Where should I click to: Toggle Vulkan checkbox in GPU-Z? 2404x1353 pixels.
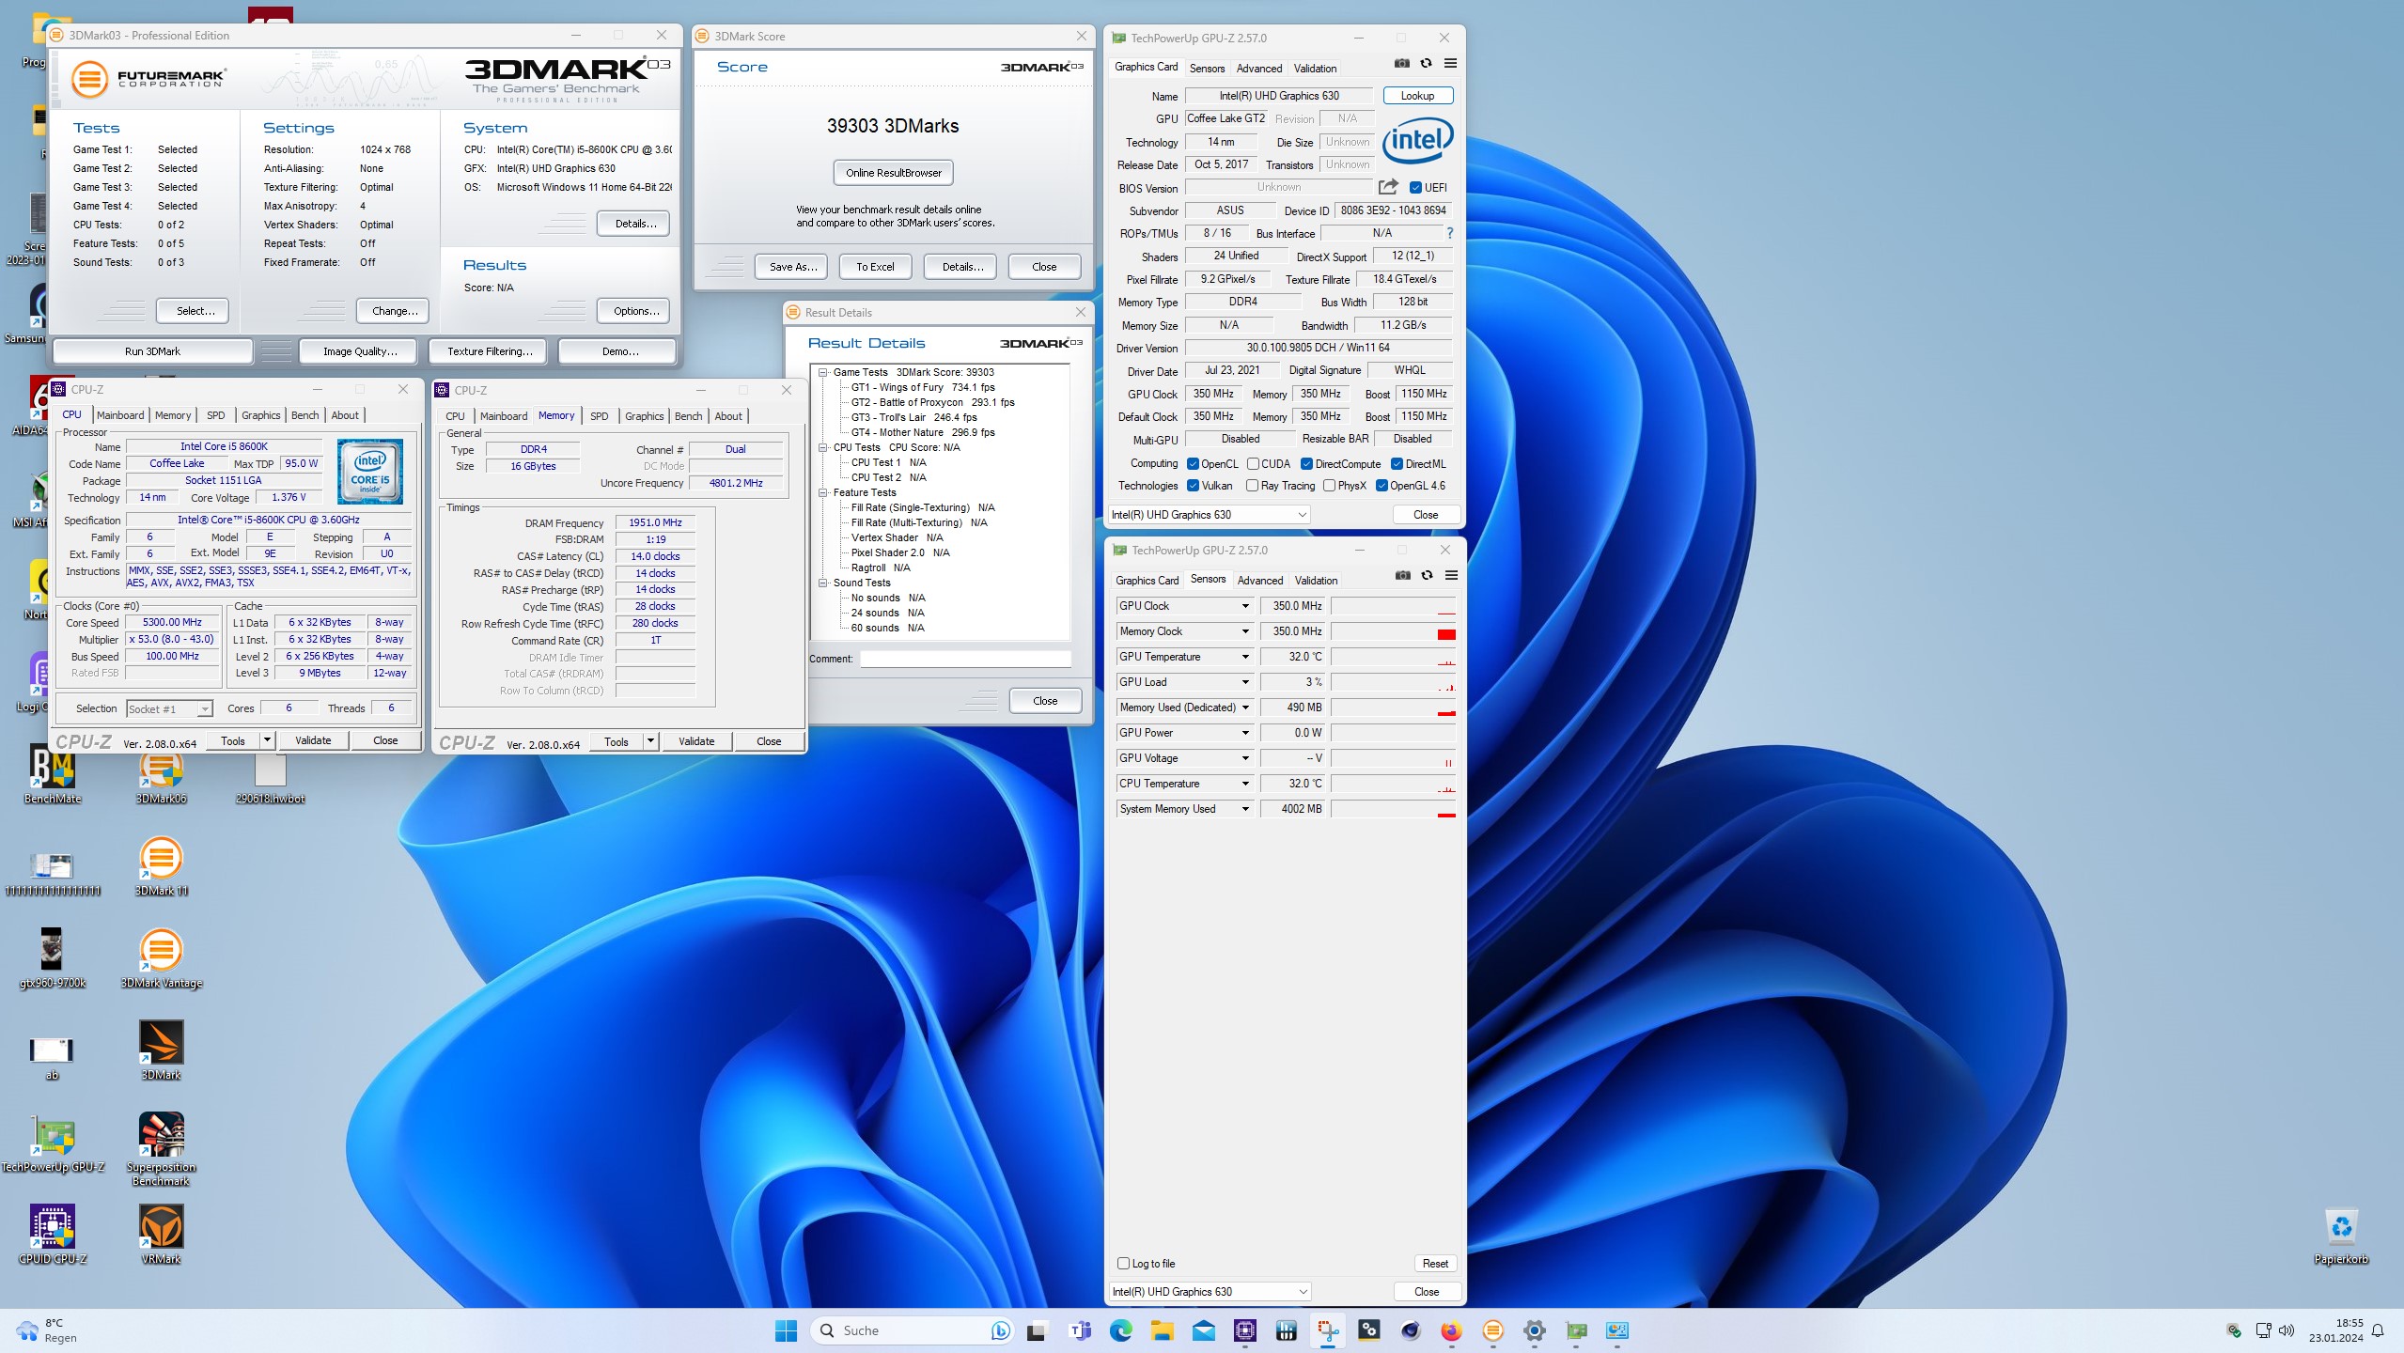click(1193, 486)
